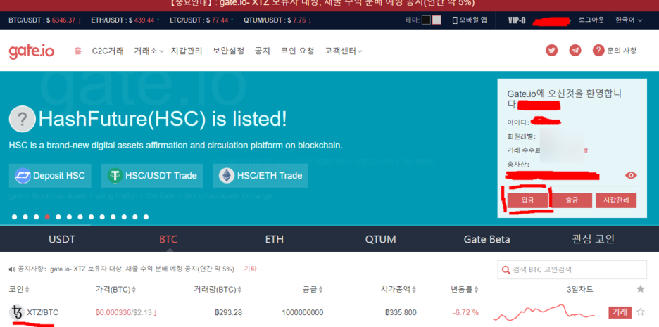The image size is (659, 327).
Task: Open the C2C거래 menu item
Action: coord(108,51)
